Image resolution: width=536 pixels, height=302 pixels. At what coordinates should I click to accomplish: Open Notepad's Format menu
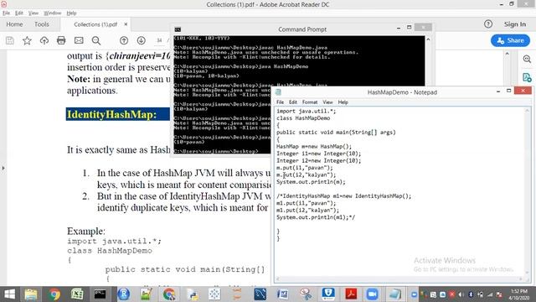(310, 102)
